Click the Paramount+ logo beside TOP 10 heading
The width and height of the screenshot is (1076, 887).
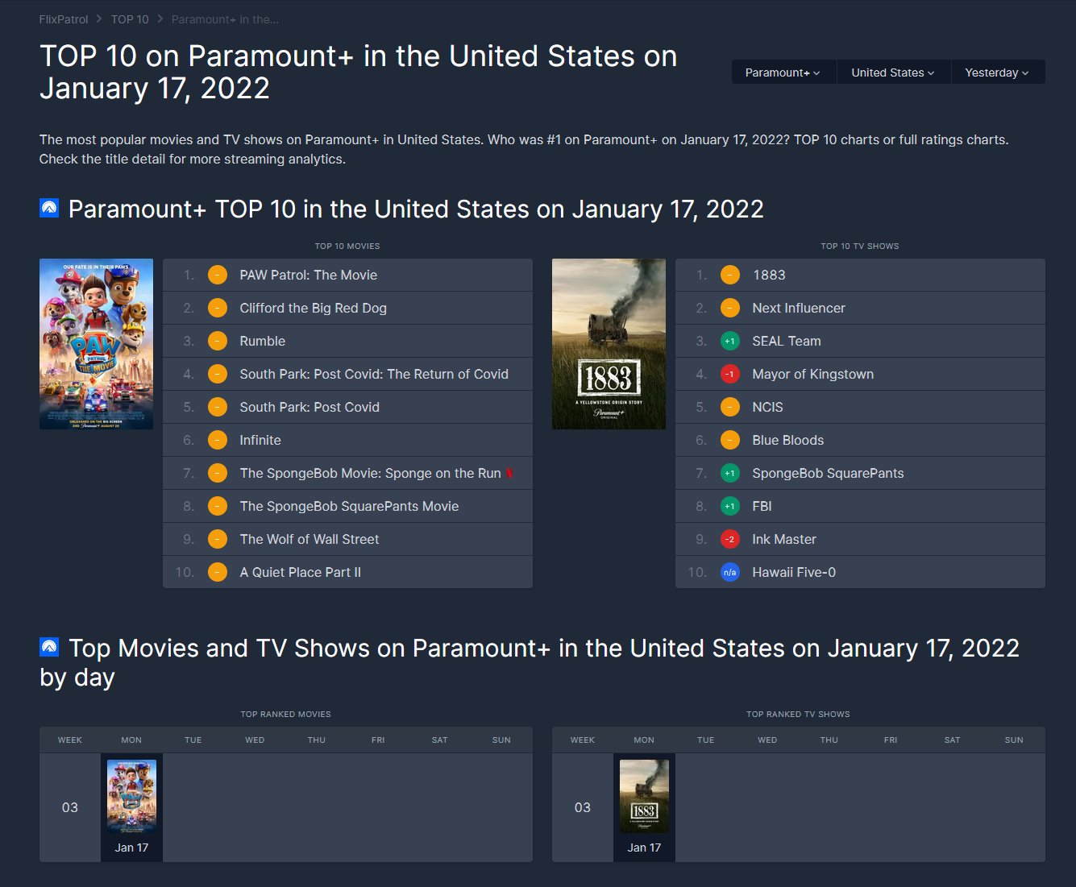[49, 209]
